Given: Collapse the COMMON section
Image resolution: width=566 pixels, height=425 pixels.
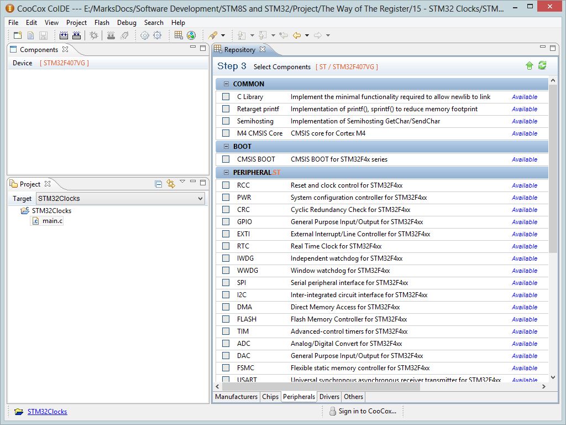Looking at the screenshot, I should coord(226,84).
